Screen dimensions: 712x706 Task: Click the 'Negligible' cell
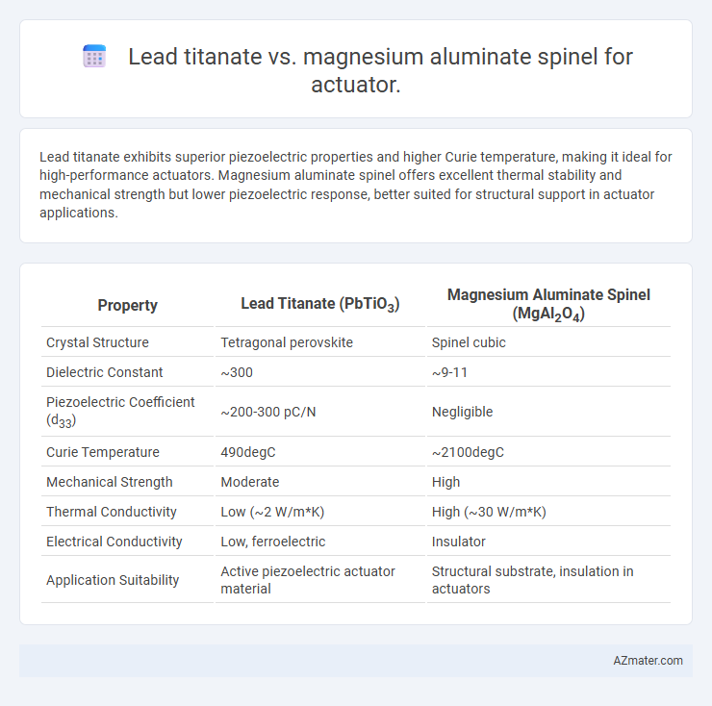(x=462, y=412)
